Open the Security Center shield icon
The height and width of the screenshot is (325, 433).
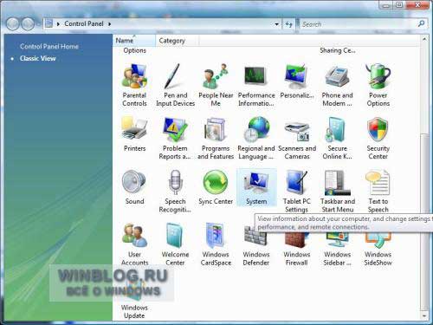pos(378,130)
